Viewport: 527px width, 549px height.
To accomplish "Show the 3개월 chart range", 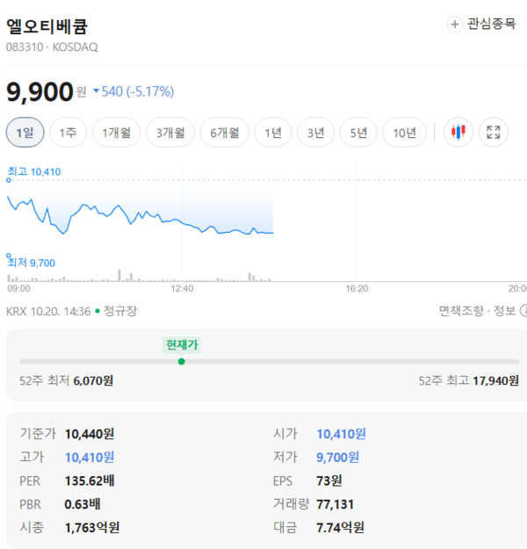I will point(170,133).
